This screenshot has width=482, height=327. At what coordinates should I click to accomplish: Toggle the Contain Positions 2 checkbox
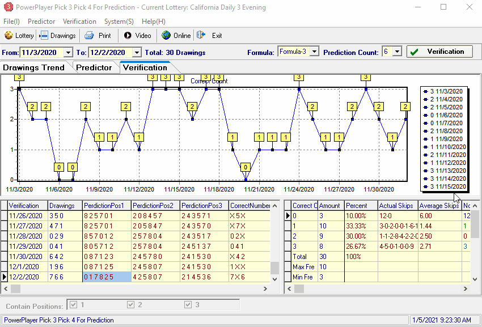[x=130, y=304]
